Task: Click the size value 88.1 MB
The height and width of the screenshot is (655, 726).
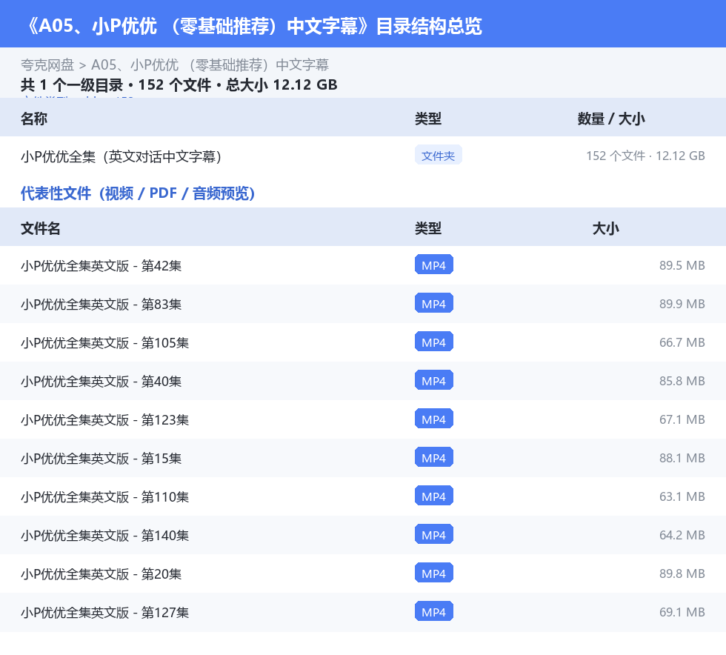Action: click(x=682, y=458)
